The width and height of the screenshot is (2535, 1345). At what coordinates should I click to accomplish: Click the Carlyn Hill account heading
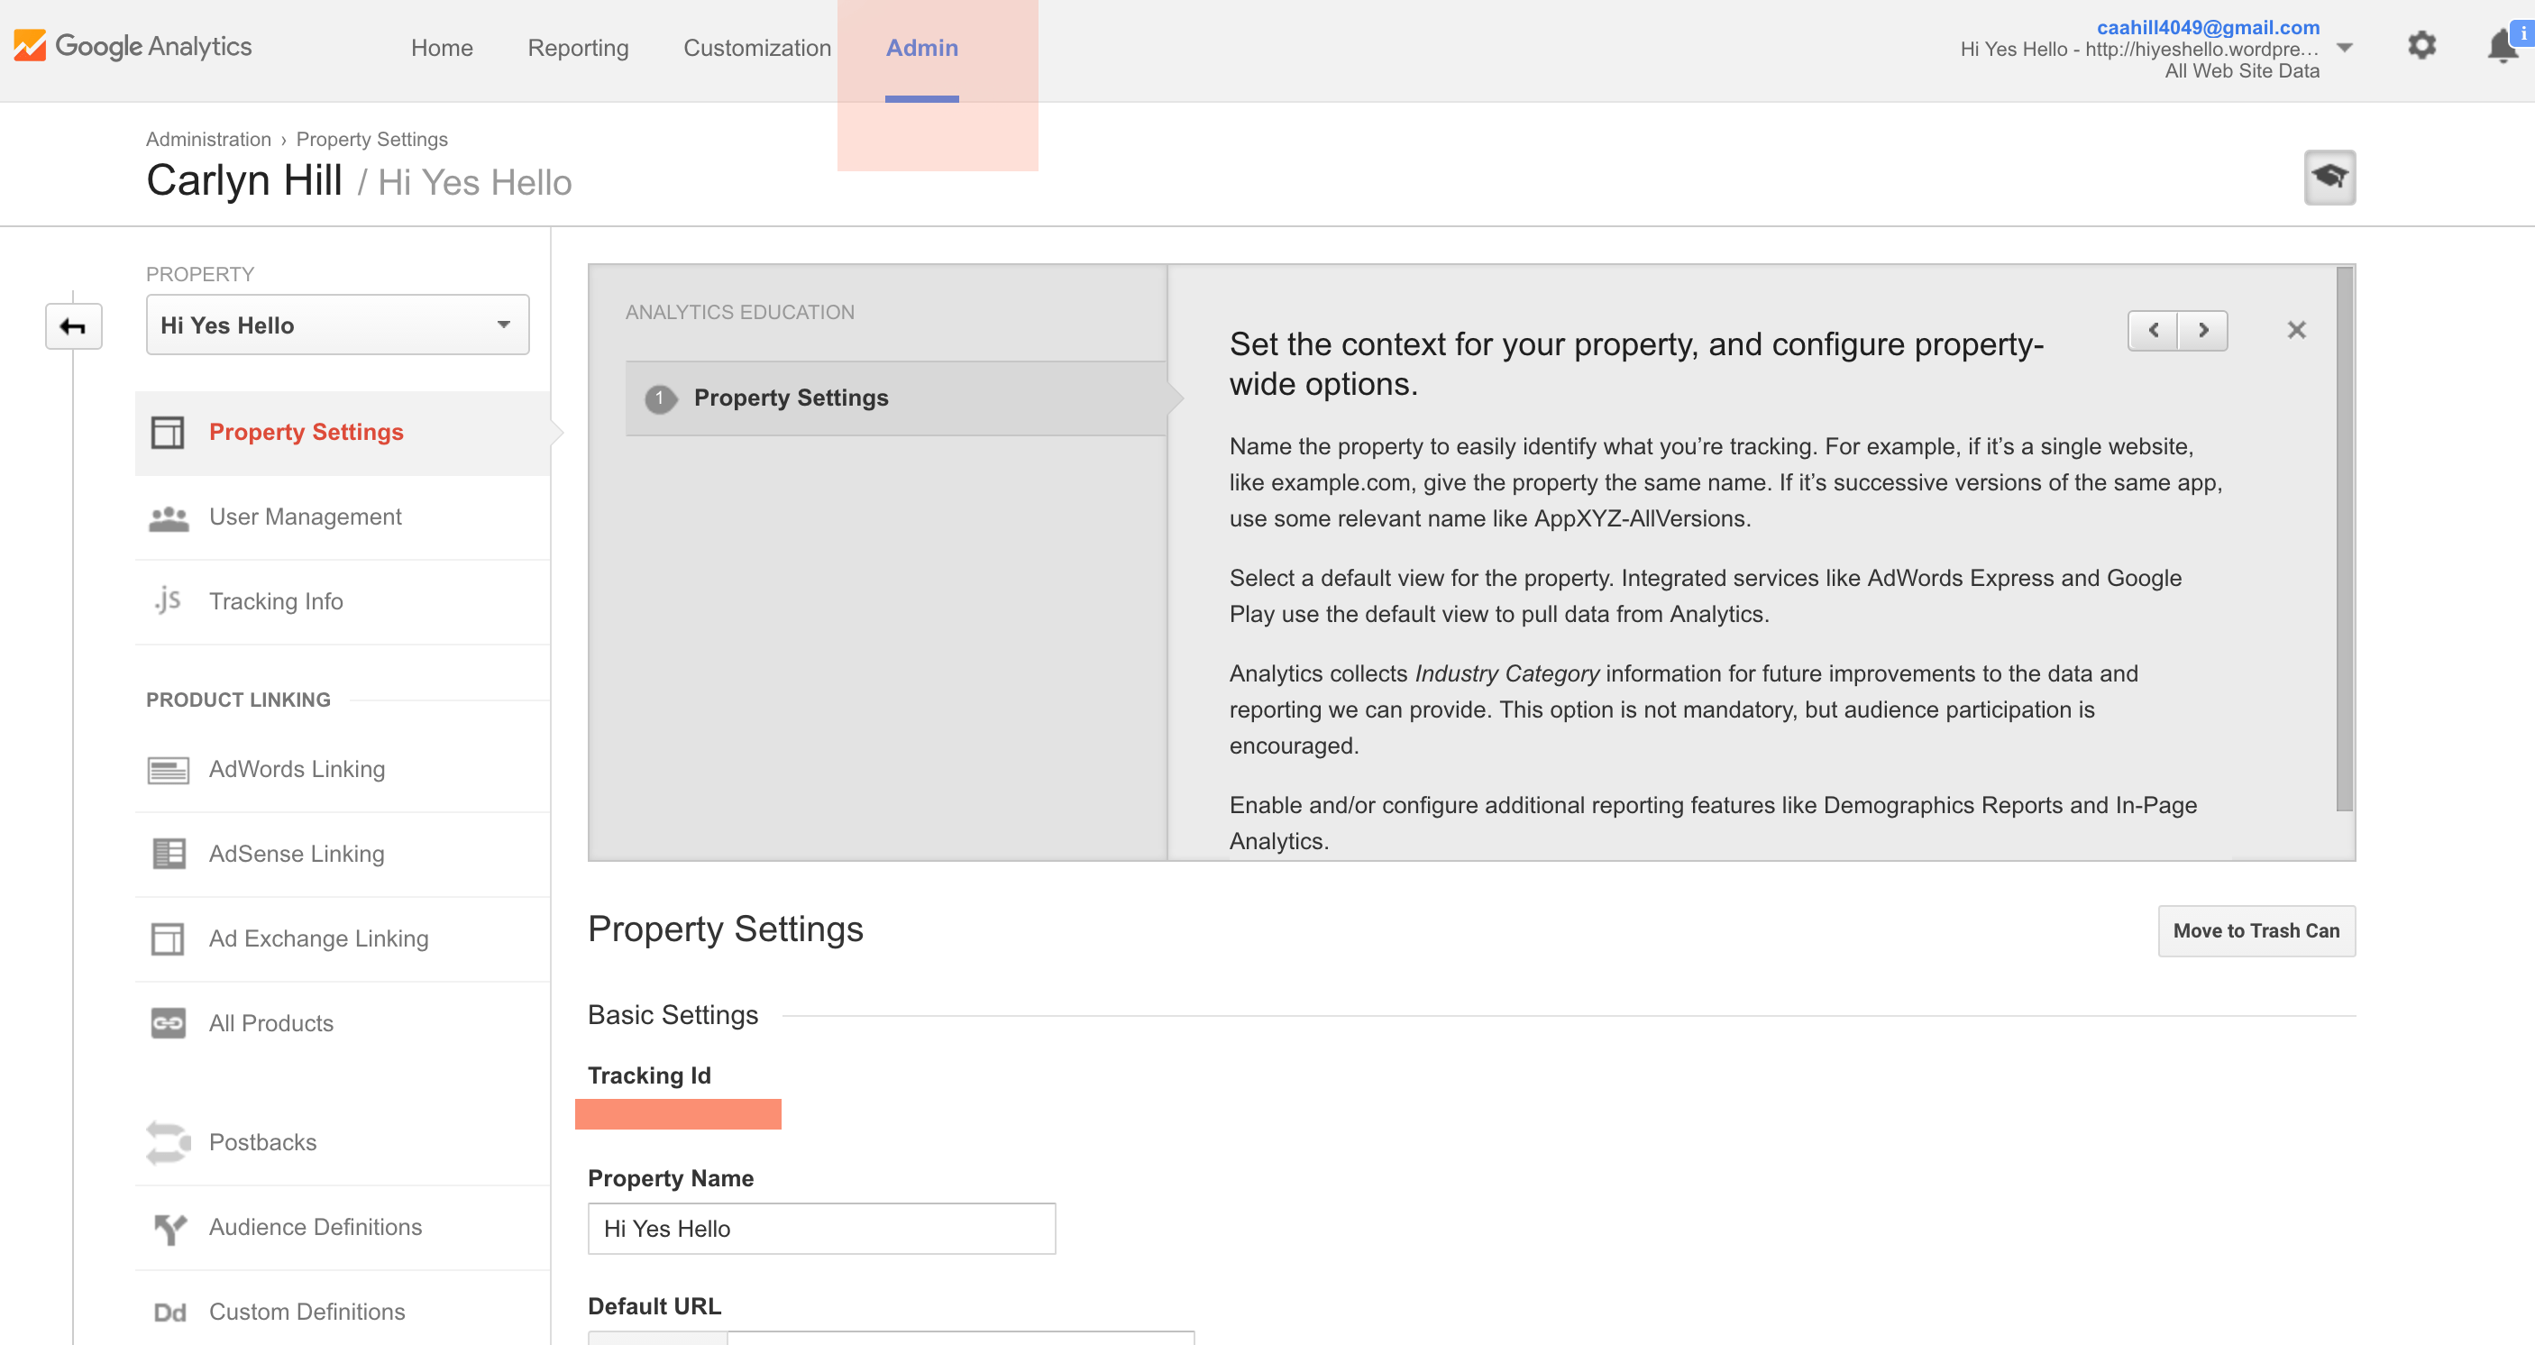(x=244, y=181)
